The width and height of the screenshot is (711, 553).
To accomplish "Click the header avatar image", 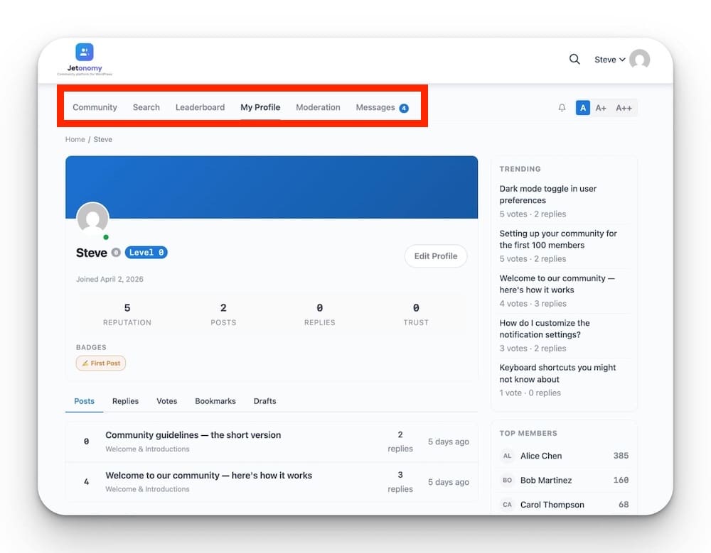I will pos(640,60).
